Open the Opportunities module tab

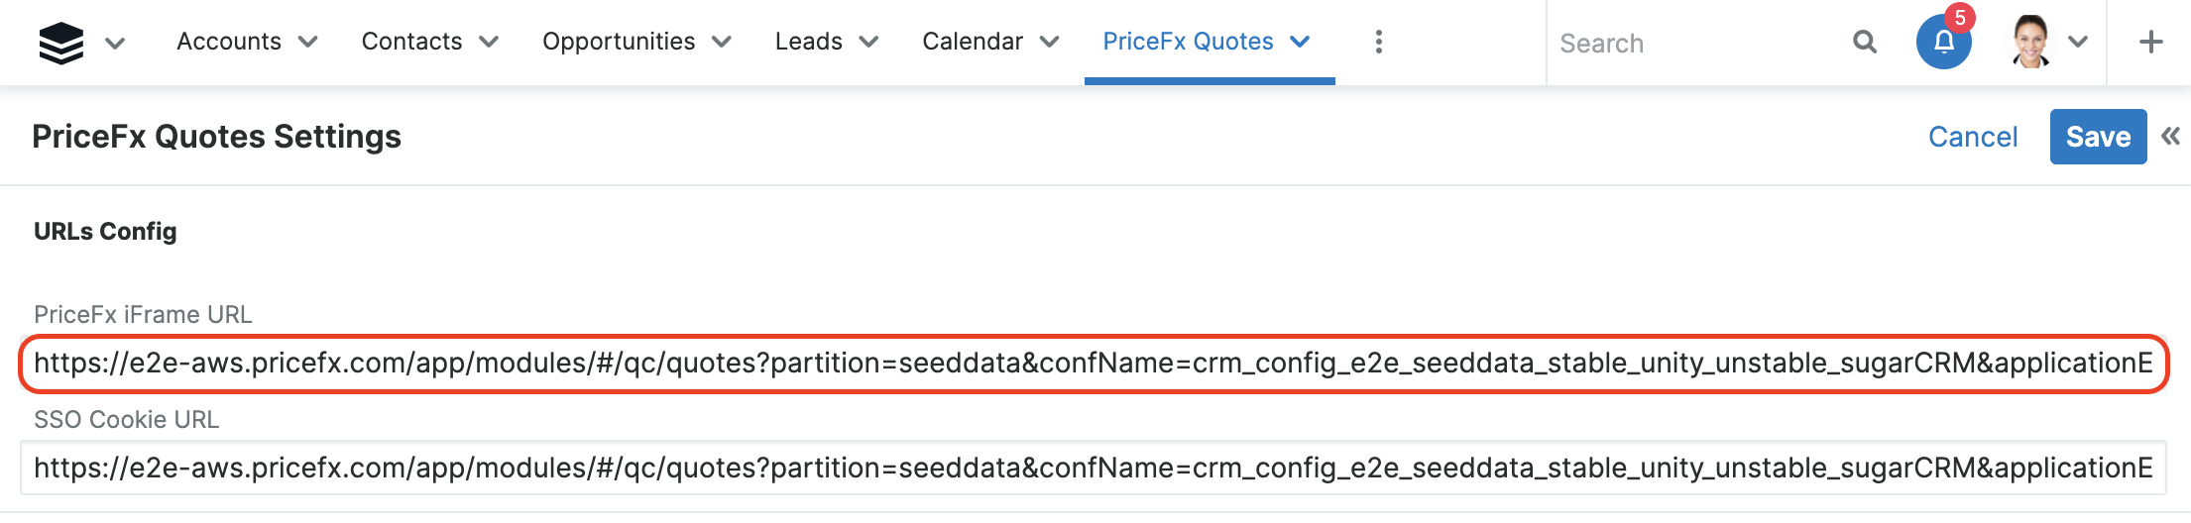[618, 42]
